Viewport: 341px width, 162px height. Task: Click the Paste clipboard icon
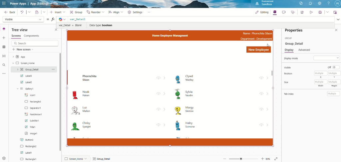tap(37, 12)
